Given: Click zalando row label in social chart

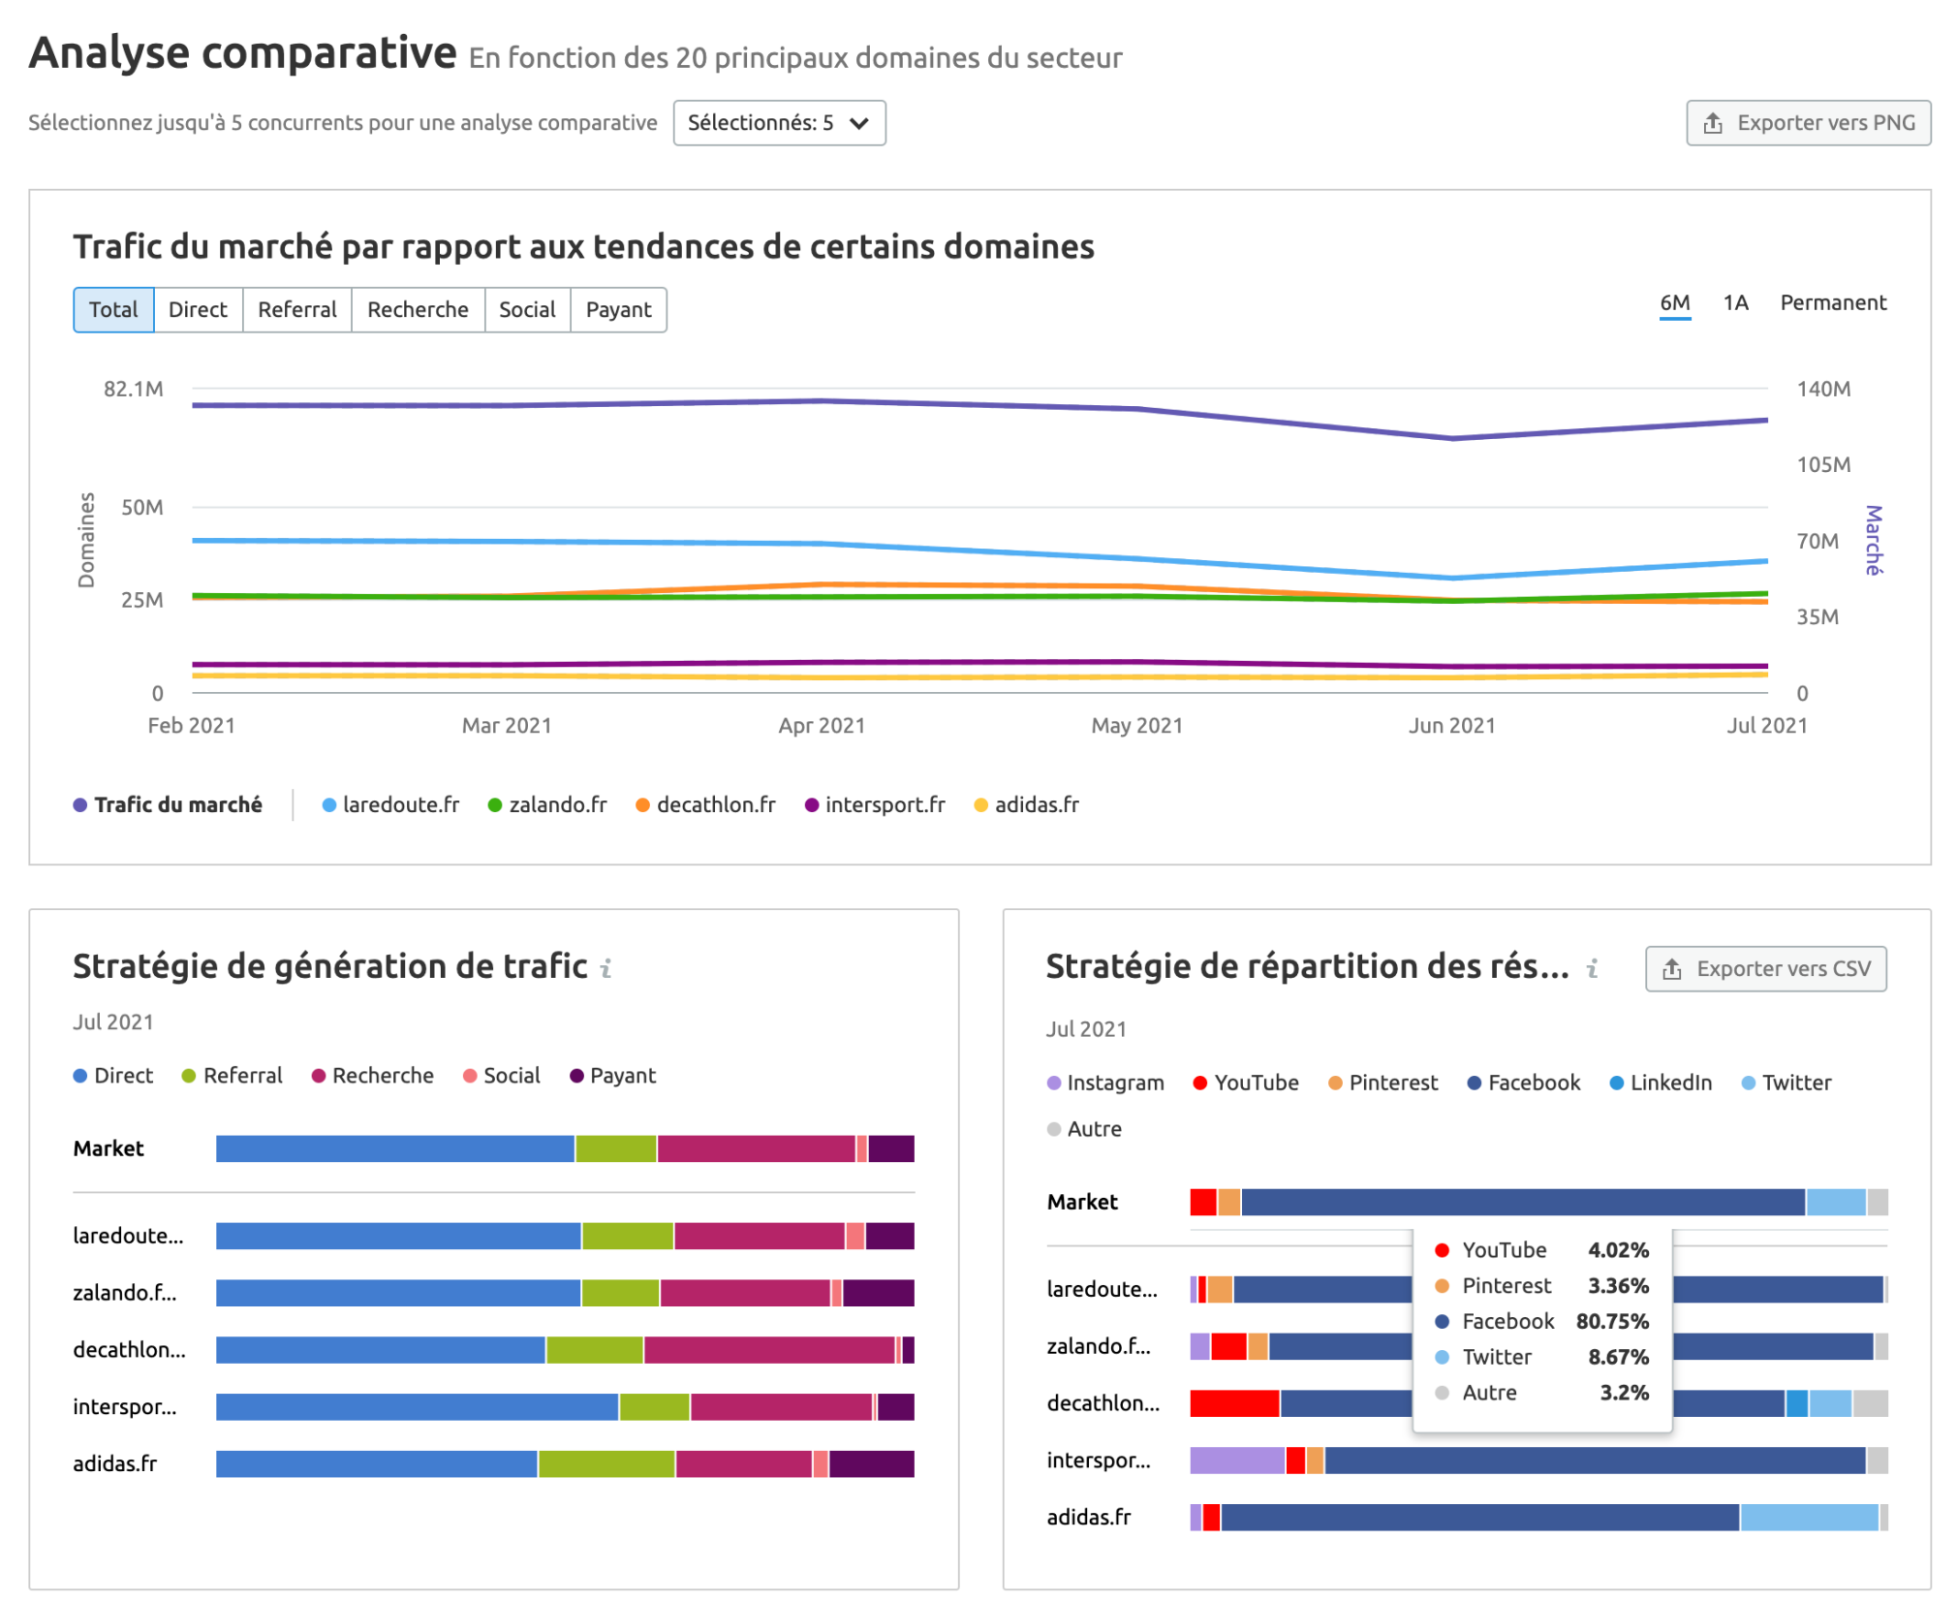Looking at the screenshot, I should 1099,1345.
